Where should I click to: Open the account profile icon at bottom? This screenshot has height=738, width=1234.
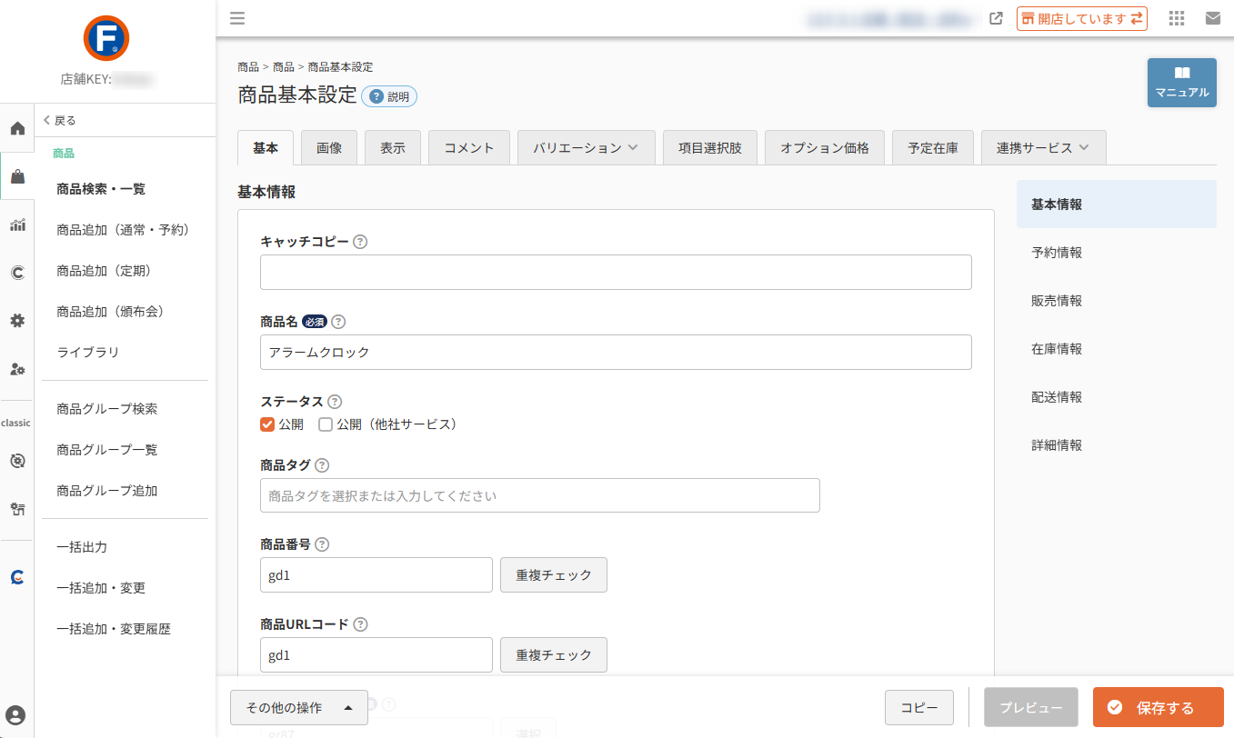(x=15, y=714)
